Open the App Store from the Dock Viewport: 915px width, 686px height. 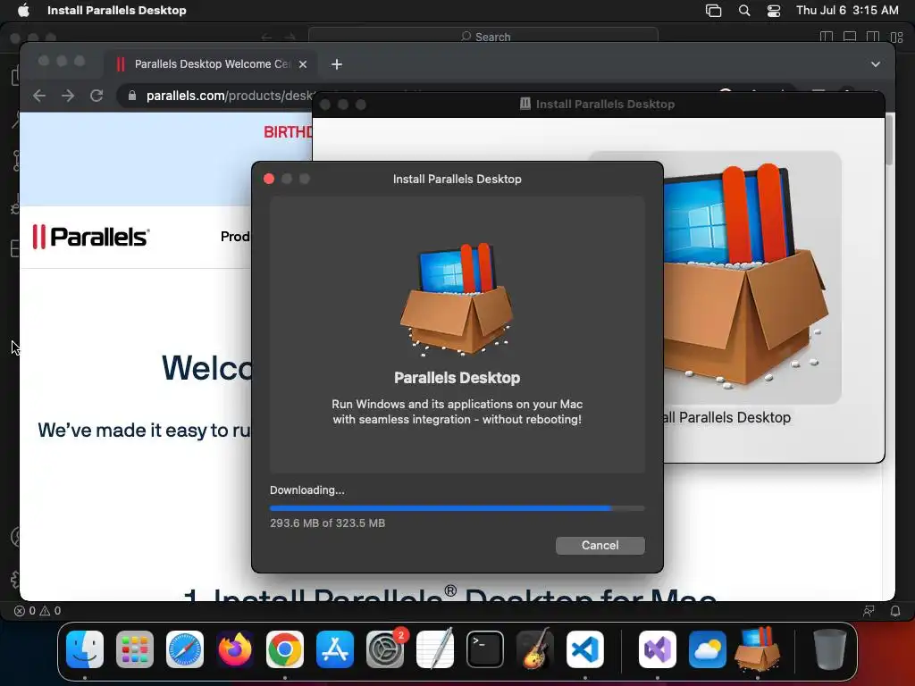[x=335, y=649]
